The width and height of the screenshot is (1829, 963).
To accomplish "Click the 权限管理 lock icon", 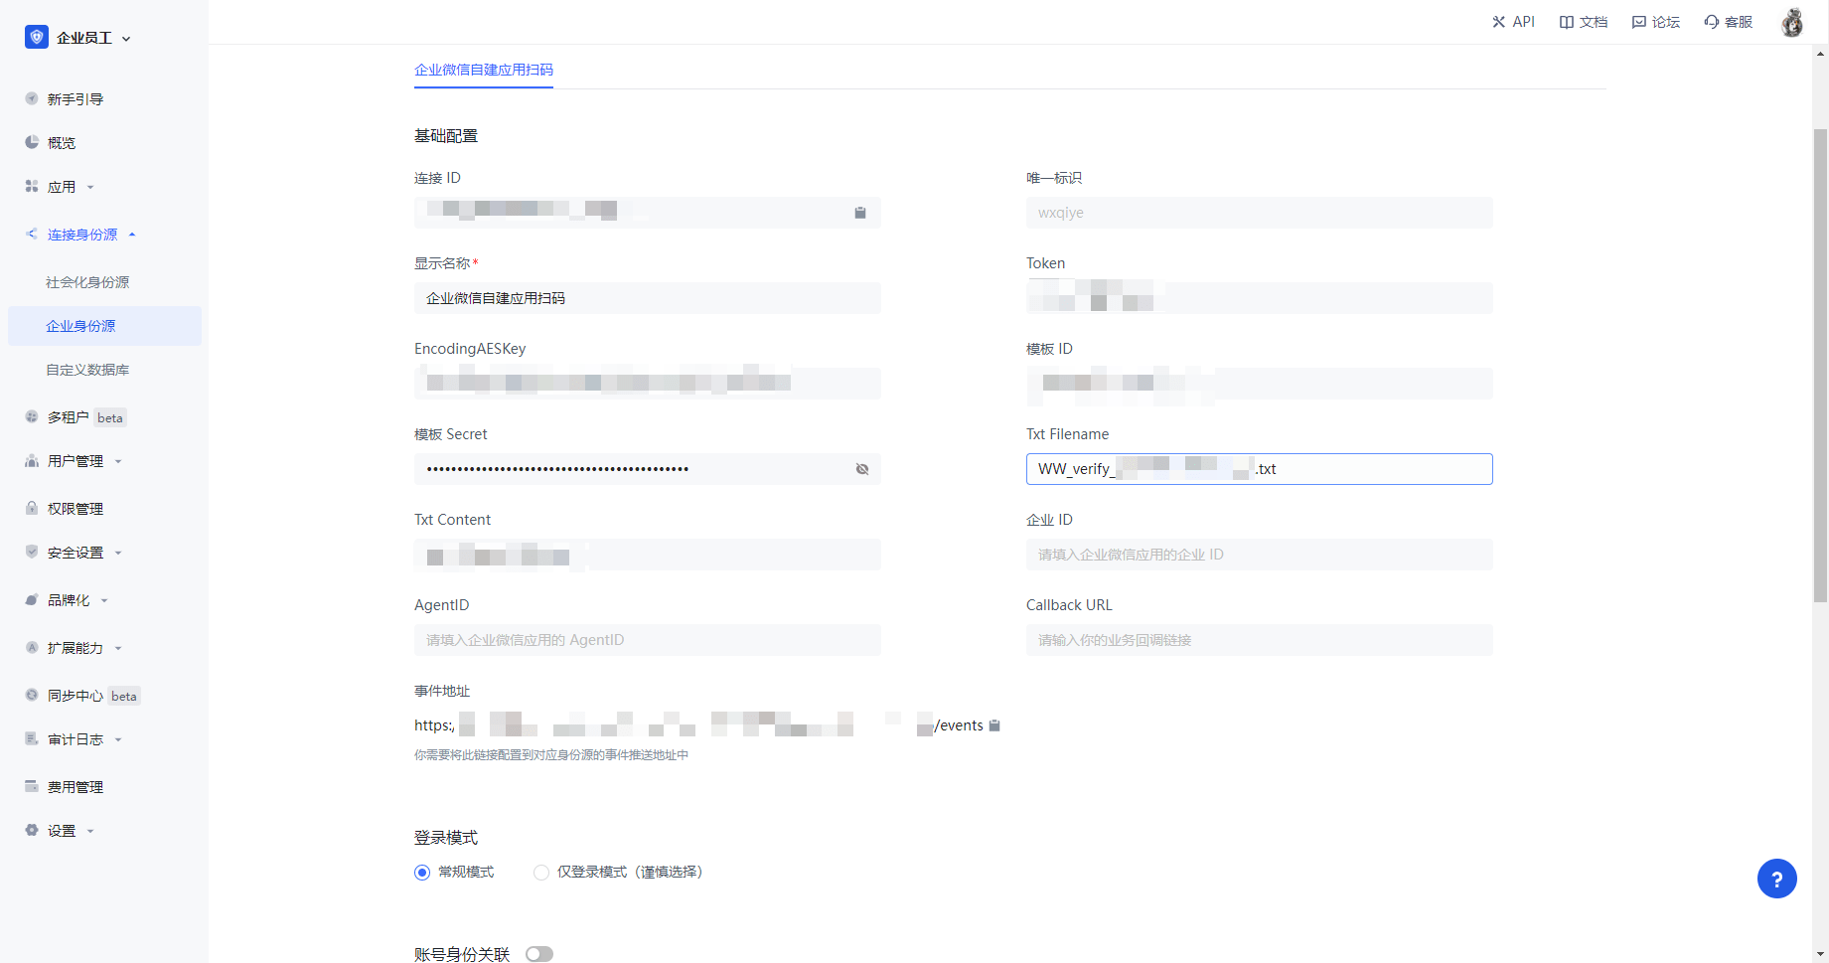I will click(x=32, y=509).
